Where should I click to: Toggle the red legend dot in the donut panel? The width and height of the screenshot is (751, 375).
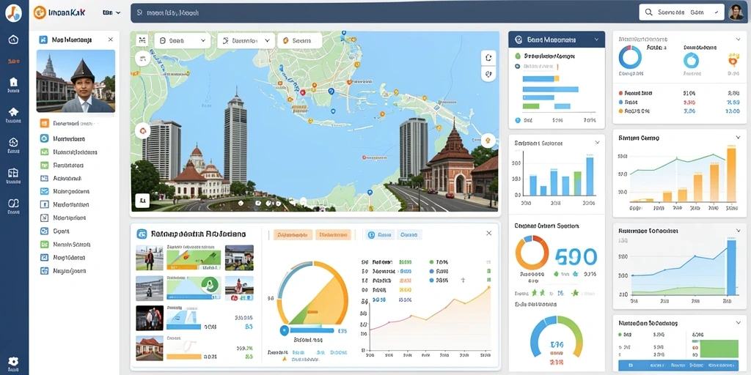pyautogui.click(x=621, y=93)
